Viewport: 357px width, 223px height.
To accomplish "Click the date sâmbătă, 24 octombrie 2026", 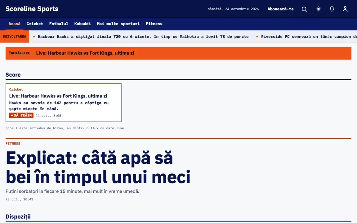I will click(233, 9).
